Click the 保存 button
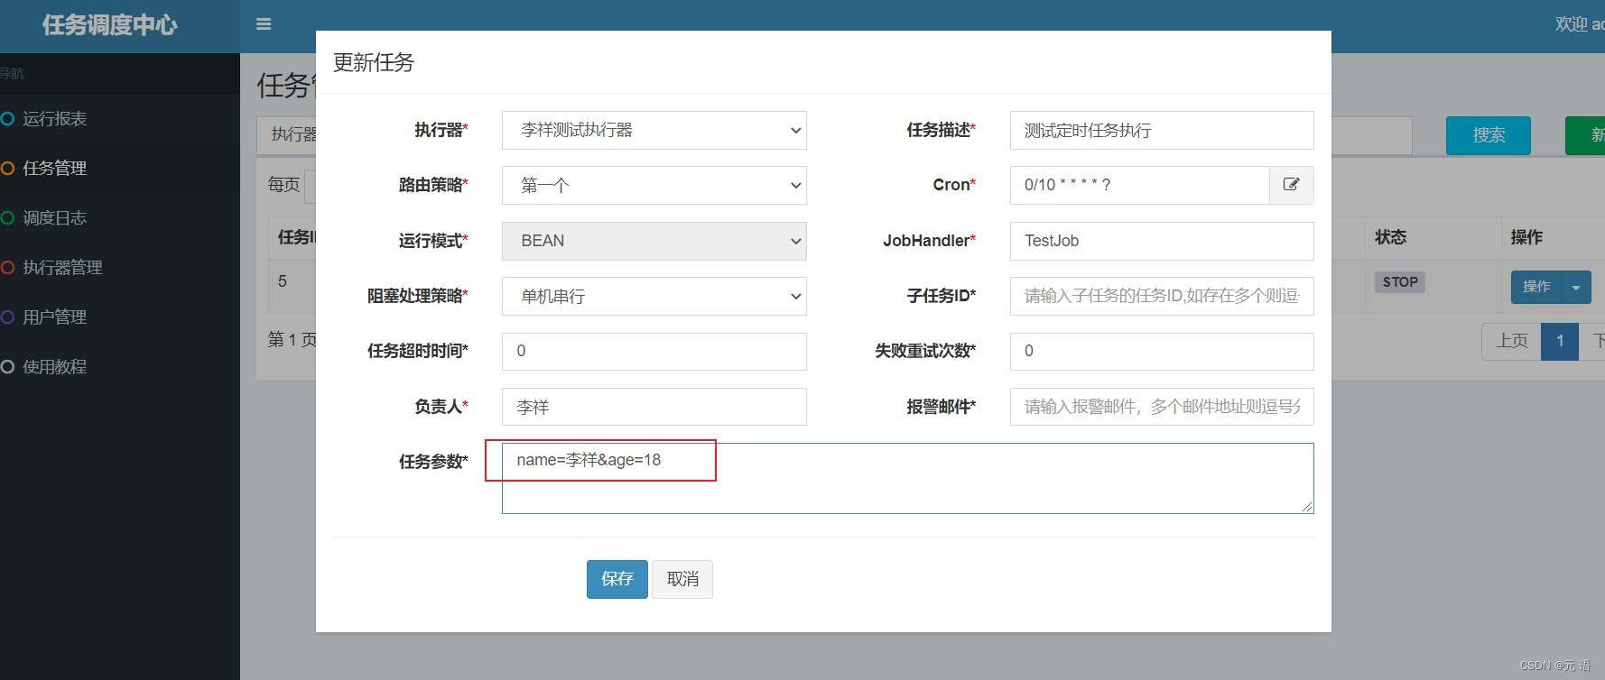 click(617, 579)
